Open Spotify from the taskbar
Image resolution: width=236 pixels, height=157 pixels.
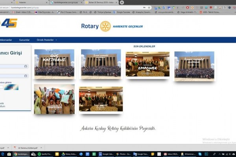(x=45, y=154)
